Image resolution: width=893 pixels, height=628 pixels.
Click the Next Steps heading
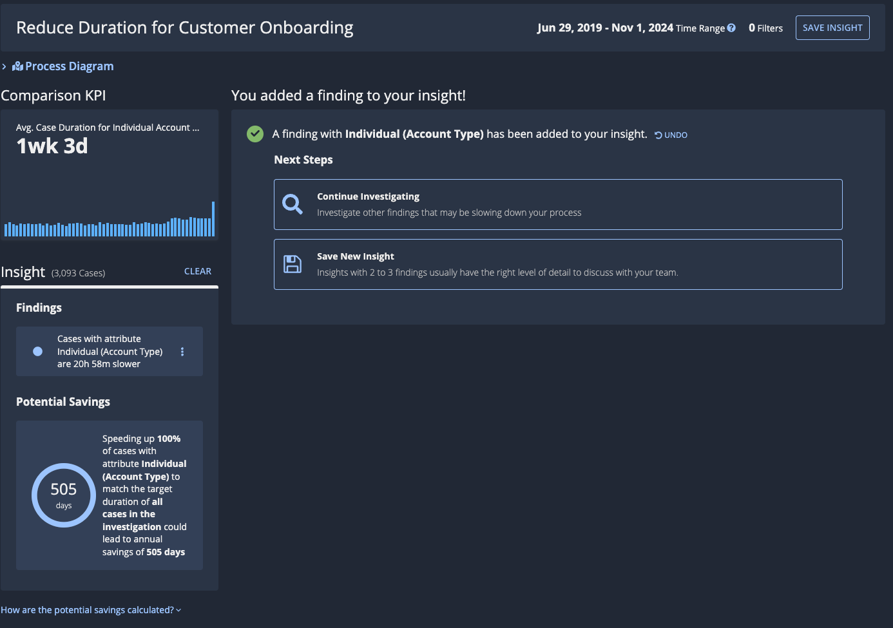(x=303, y=160)
